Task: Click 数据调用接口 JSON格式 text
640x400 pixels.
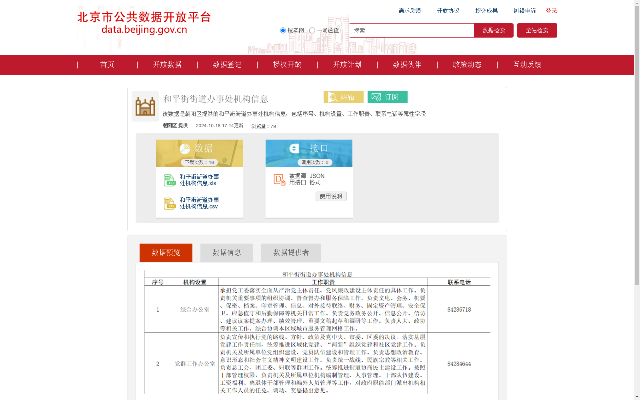Action: point(307,179)
